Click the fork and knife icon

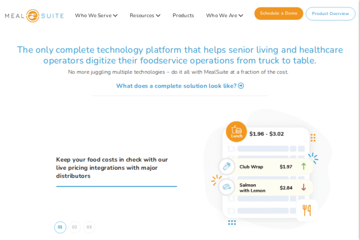point(307,210)
